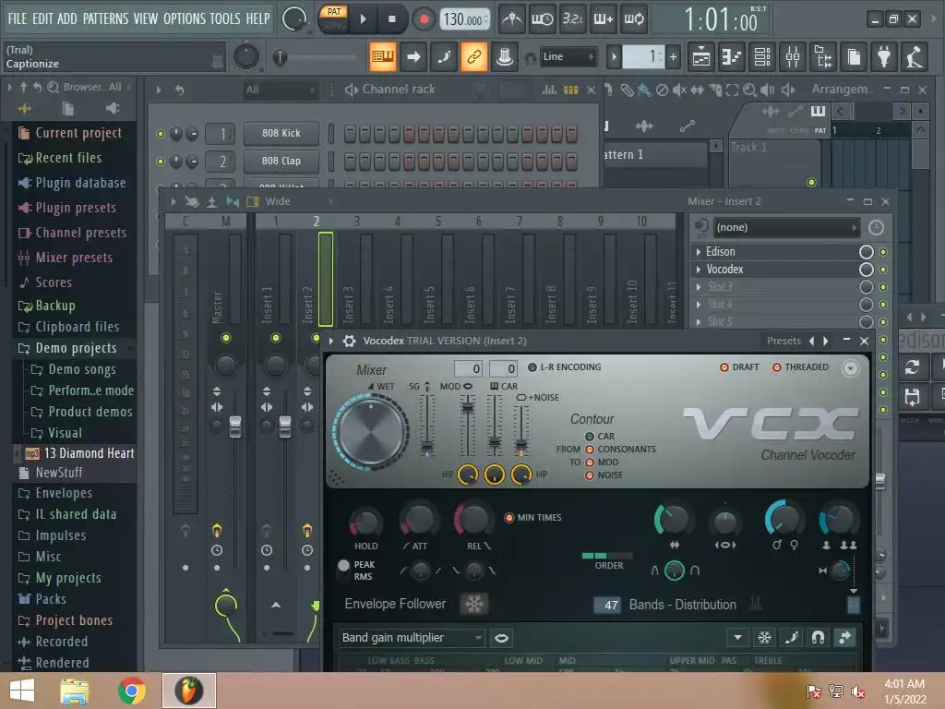Open the mixer preset (none) dropdown
This screenshot has height=709, width=945.
786,227
